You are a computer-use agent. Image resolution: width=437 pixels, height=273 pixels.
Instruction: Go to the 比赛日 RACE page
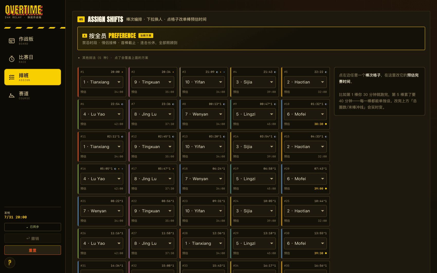coord(33,59)
